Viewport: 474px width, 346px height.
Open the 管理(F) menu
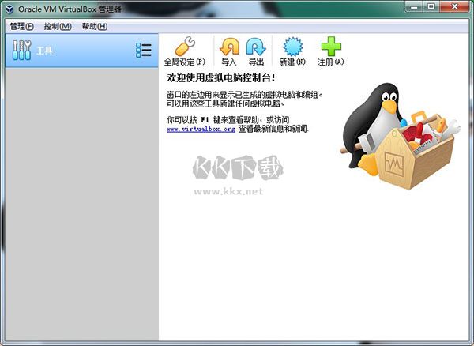(x=22, y=27)
